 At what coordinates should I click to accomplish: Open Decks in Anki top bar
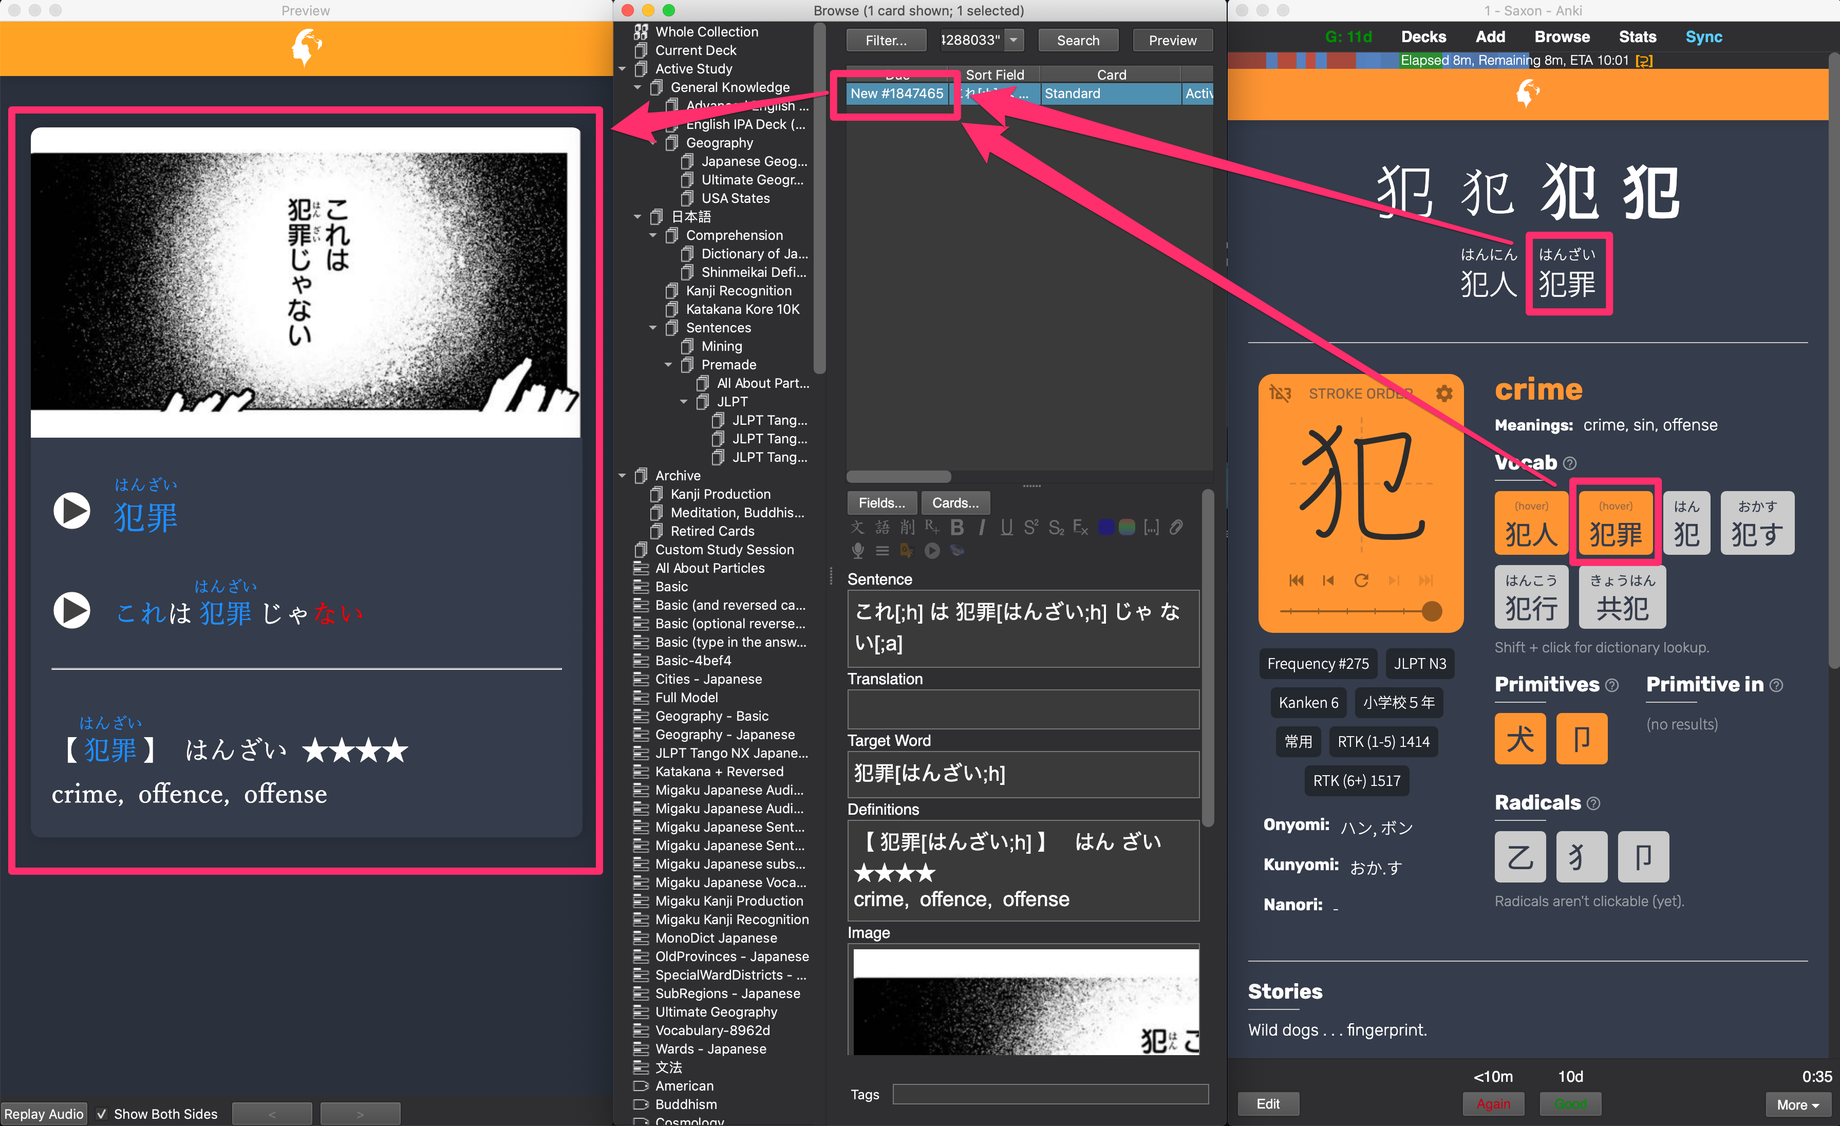click(x=1423, y=36)
